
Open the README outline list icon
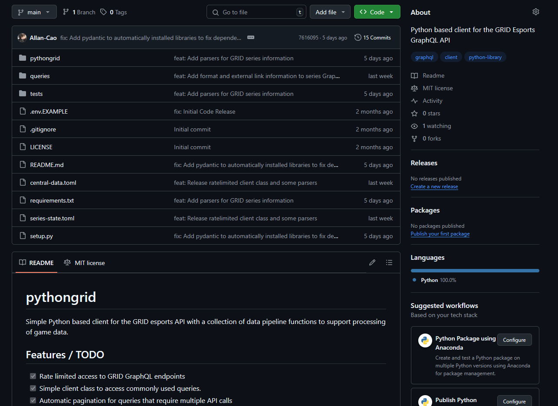(x=389, y=262)
